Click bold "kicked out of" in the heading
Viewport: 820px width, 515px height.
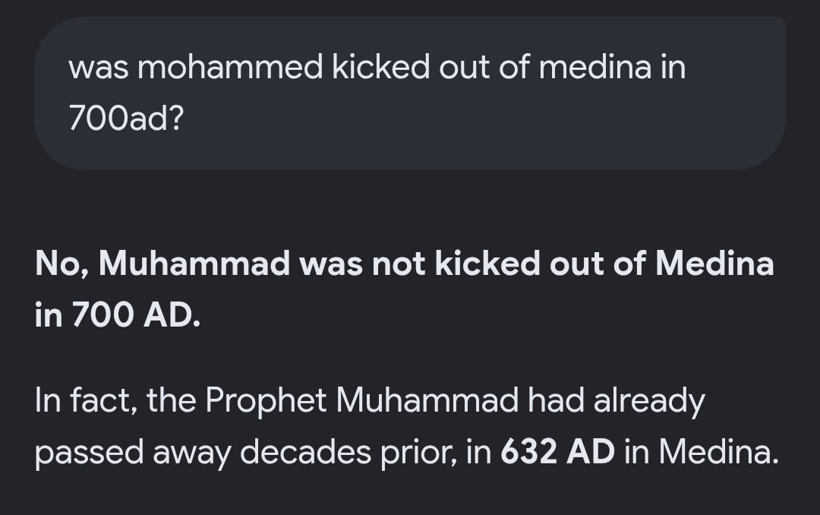point(539,264)
